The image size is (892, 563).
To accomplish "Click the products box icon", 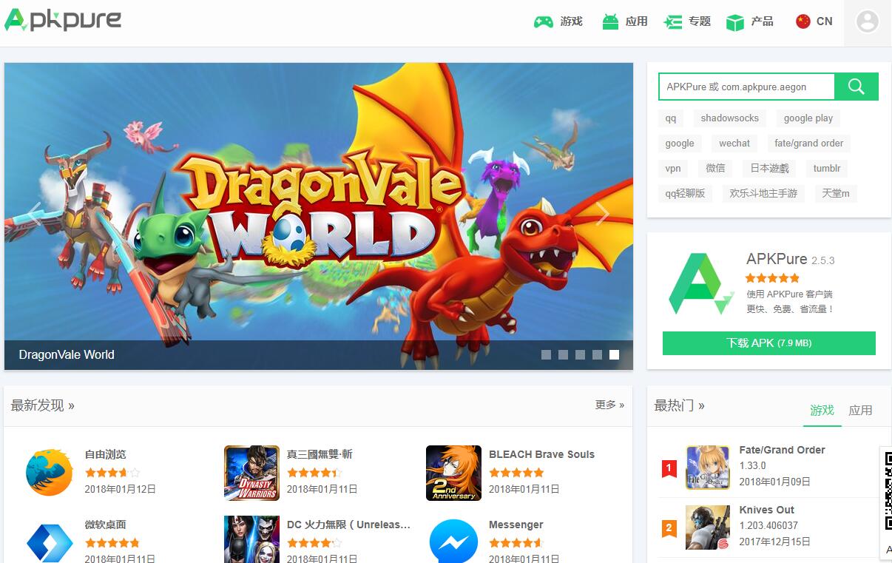I will pos(734,22).
